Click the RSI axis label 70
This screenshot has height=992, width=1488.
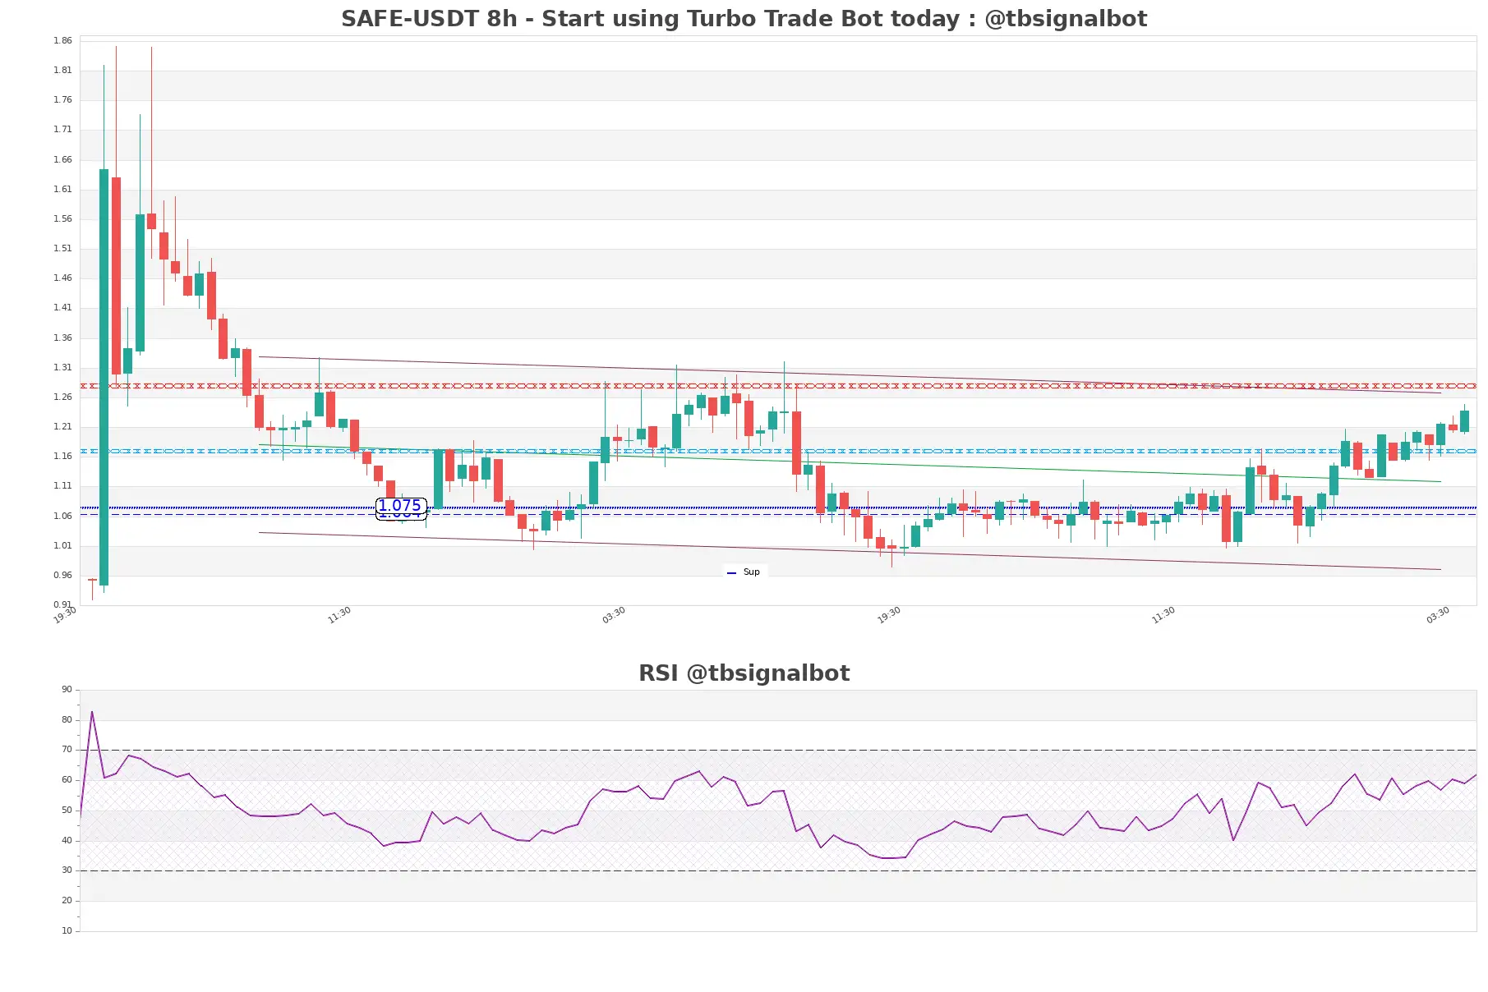(x=67, y=750)
